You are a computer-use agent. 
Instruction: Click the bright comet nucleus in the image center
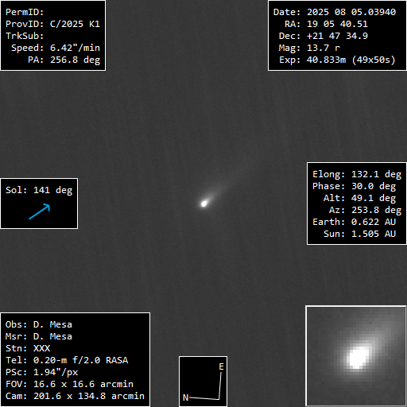(x=203, y=203)
